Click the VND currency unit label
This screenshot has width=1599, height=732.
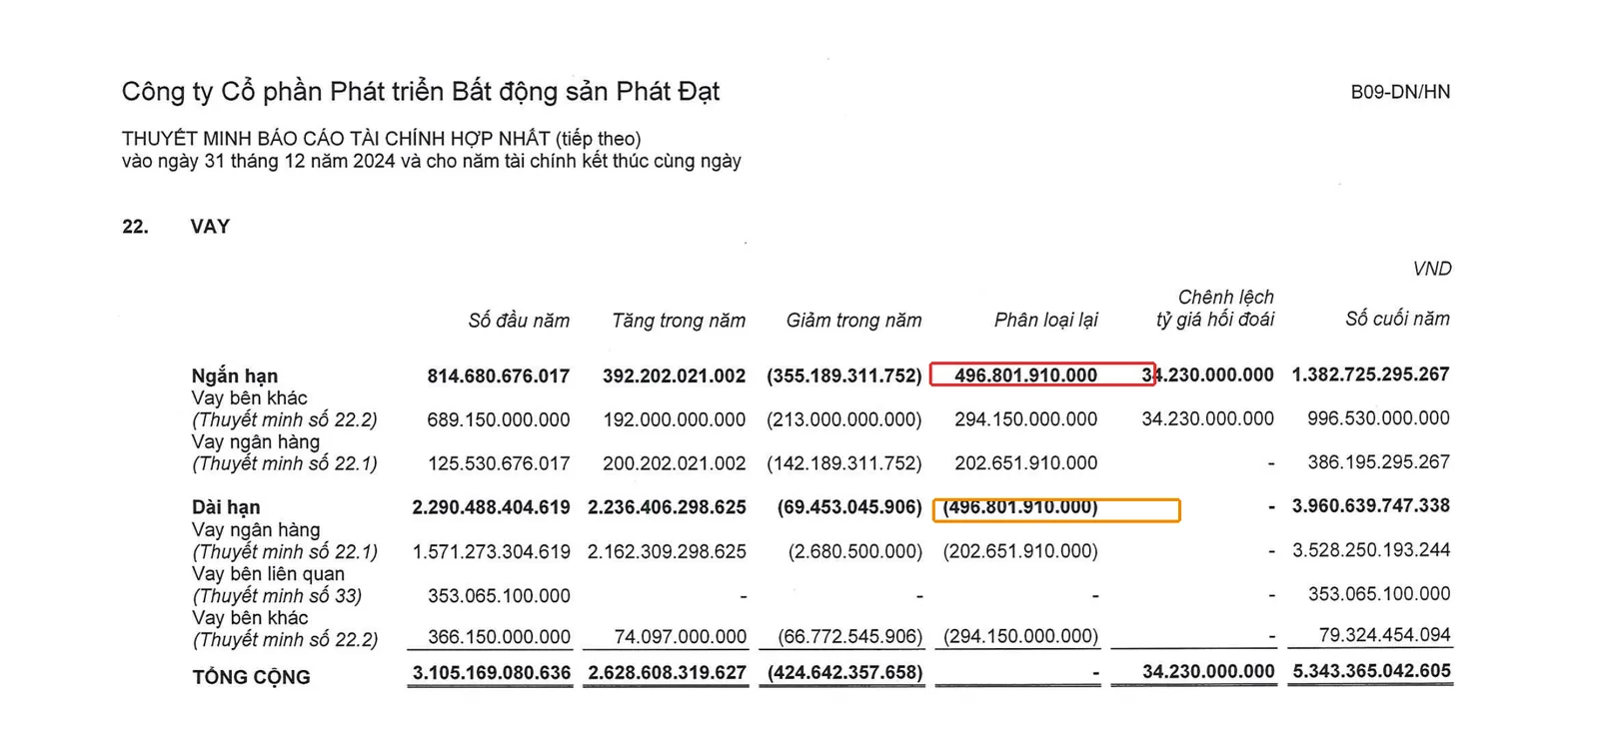(1432, 269)
